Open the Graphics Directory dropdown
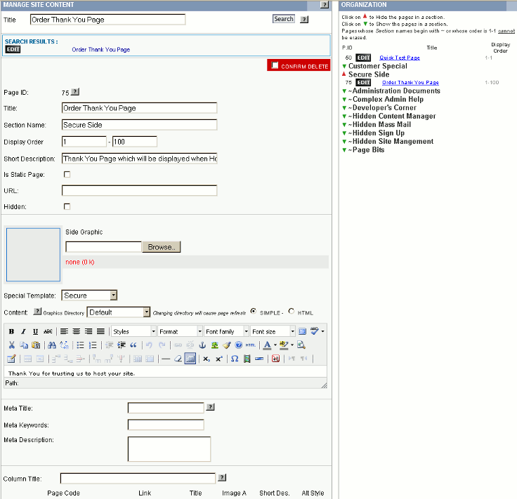517x499 pixels. pos(119,312)
